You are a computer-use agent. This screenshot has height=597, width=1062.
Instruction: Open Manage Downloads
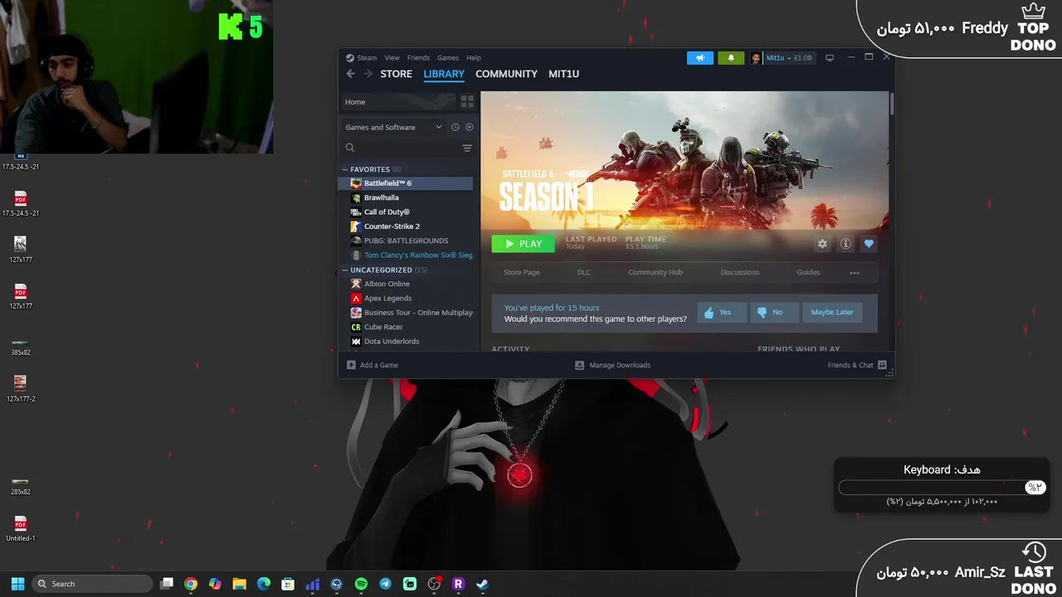pyautogui.click(x=613, y=365)
